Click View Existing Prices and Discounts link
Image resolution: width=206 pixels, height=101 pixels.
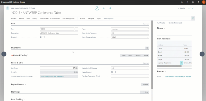(52, 76)
